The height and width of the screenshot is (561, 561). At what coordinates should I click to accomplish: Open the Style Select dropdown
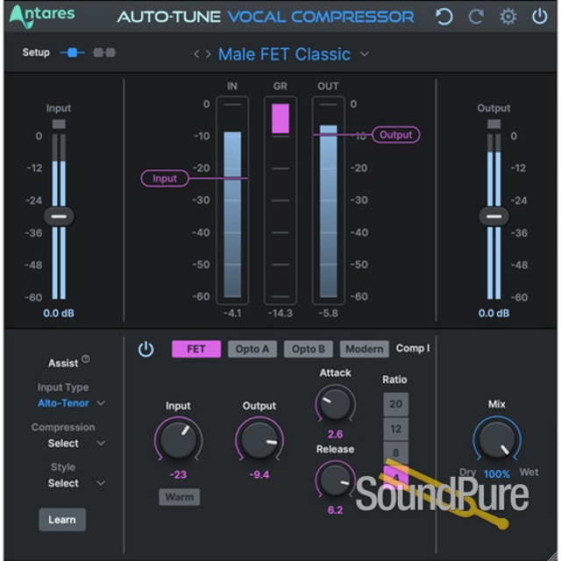76,483
